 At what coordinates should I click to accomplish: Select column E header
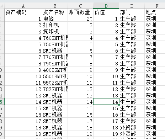pyautogui.click(x=132, y=6)
